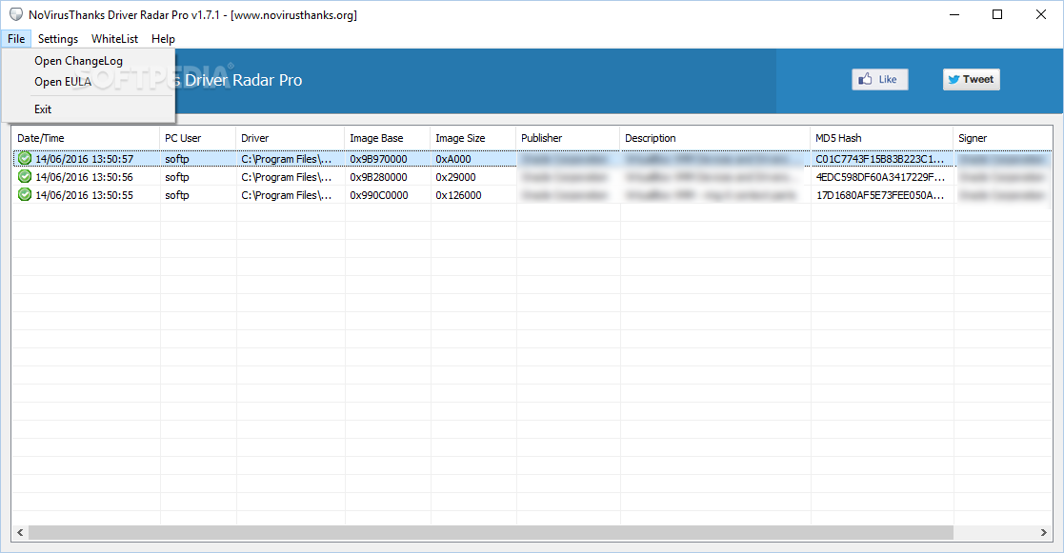This screenshot has height=553, width=1064.
Task: Click driver path in 13:50:55 row
Action: tap(287, 195)
